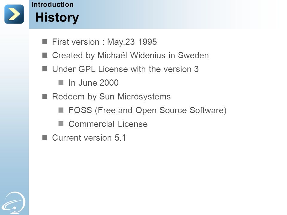287x215 pixels.
Task: Click the 'Current version 5.1' line
Action: [89, 138]
